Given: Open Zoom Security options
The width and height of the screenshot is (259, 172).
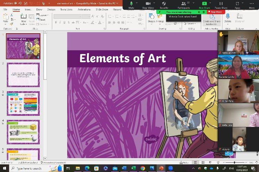Looking at the screenshot, I should pyautogui.click(x=164, y=5).
